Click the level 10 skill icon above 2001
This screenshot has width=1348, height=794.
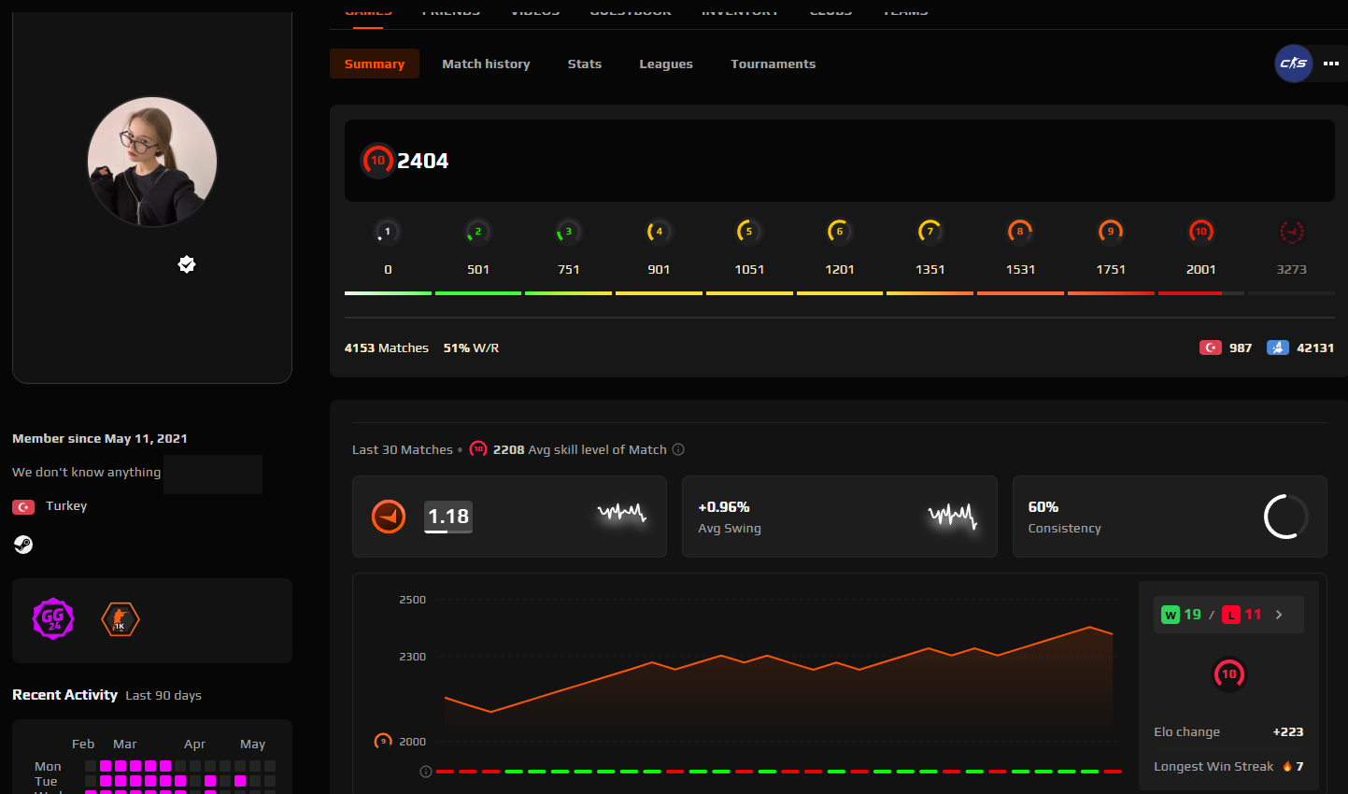(x=1201, y=232)
